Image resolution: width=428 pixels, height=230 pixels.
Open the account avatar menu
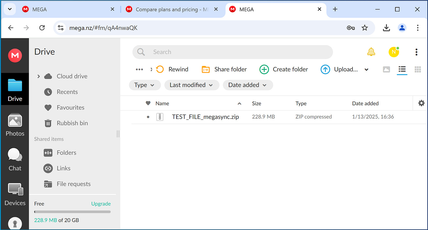click(x=394, y=52)
